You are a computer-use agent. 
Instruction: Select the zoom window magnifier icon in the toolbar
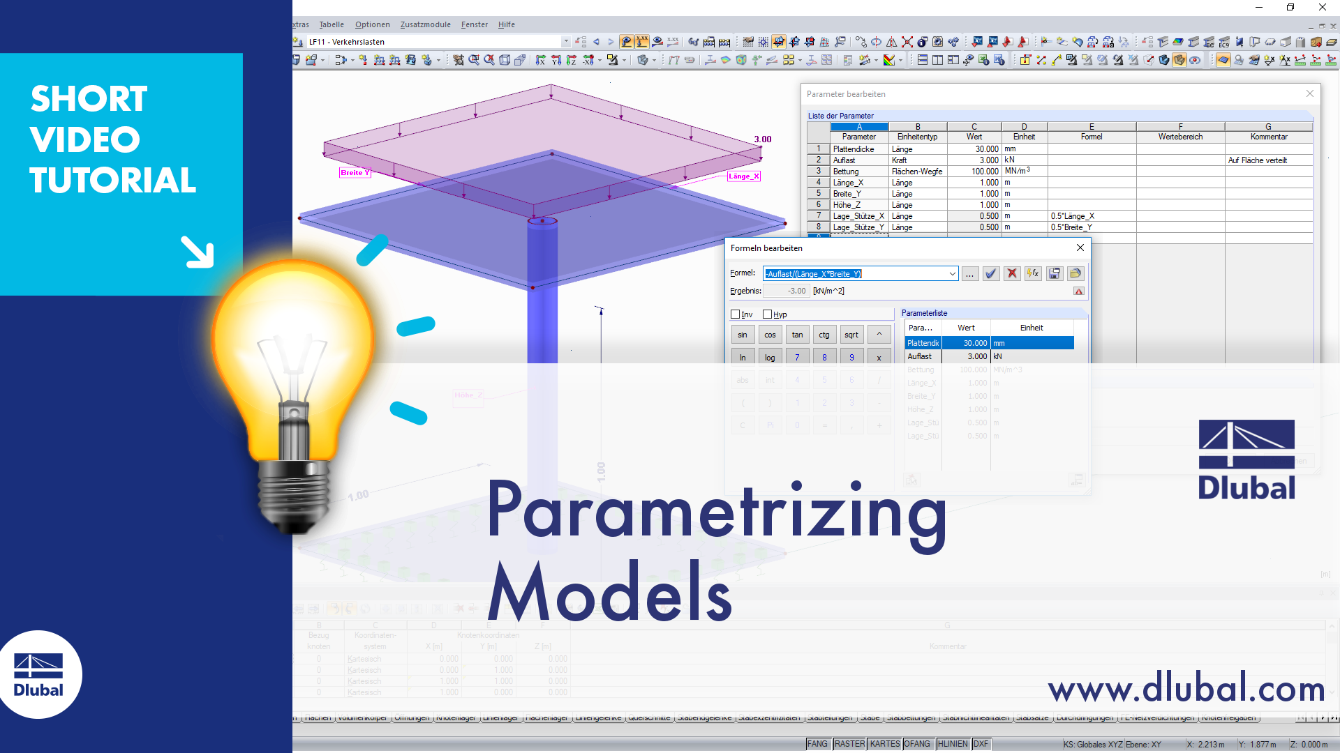475,61
